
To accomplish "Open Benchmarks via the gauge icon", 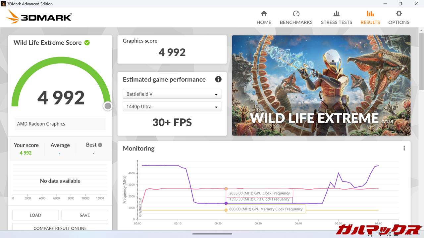I will [x=296, y=14].
